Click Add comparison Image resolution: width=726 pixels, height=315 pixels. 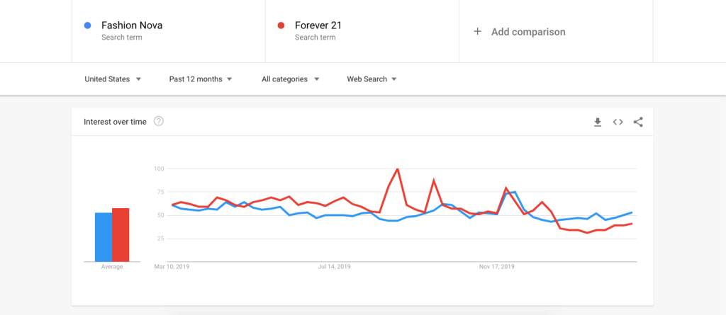point(528,32)
